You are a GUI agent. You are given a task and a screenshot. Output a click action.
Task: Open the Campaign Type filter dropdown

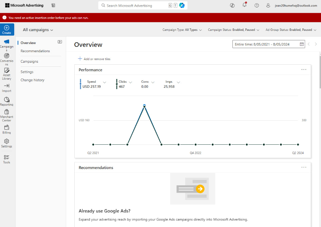click(182, 30)
